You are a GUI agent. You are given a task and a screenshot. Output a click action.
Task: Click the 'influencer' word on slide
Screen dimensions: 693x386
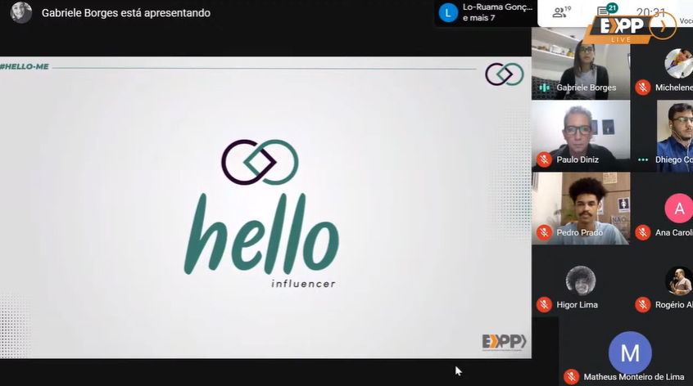[x=303, y=284]
